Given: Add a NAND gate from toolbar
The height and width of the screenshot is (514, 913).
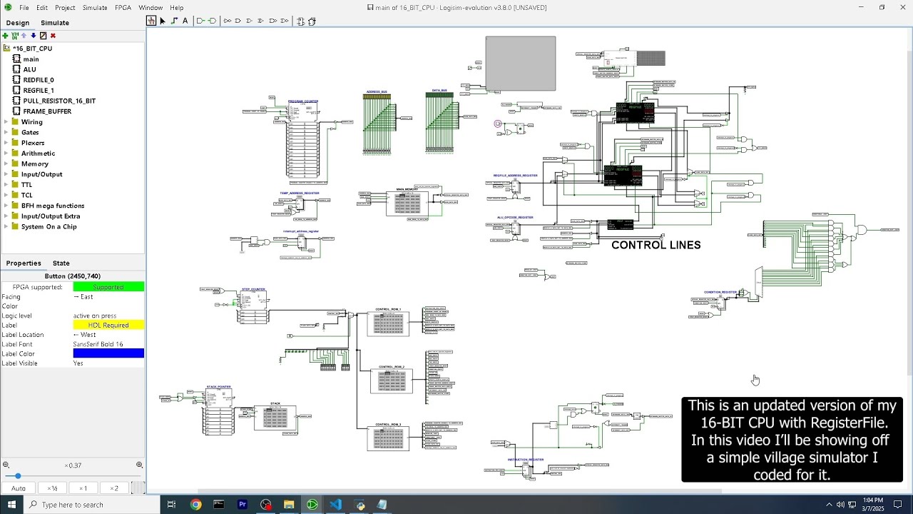Looking at the screenshot, I should click(272, 21).
